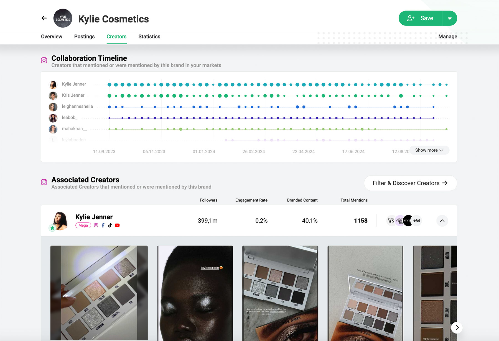Click the Kylie Cosmetics brand logo
This screenshot has height=341, width=499.
click(63, 18)
